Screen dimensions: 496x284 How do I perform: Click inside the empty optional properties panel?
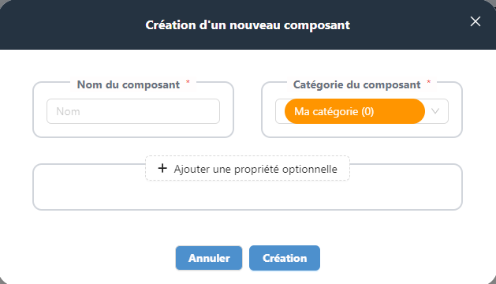pos(248,195)
